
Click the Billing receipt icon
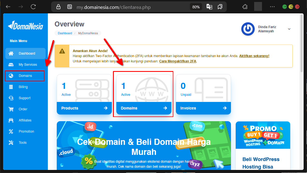tap(11, 87)
